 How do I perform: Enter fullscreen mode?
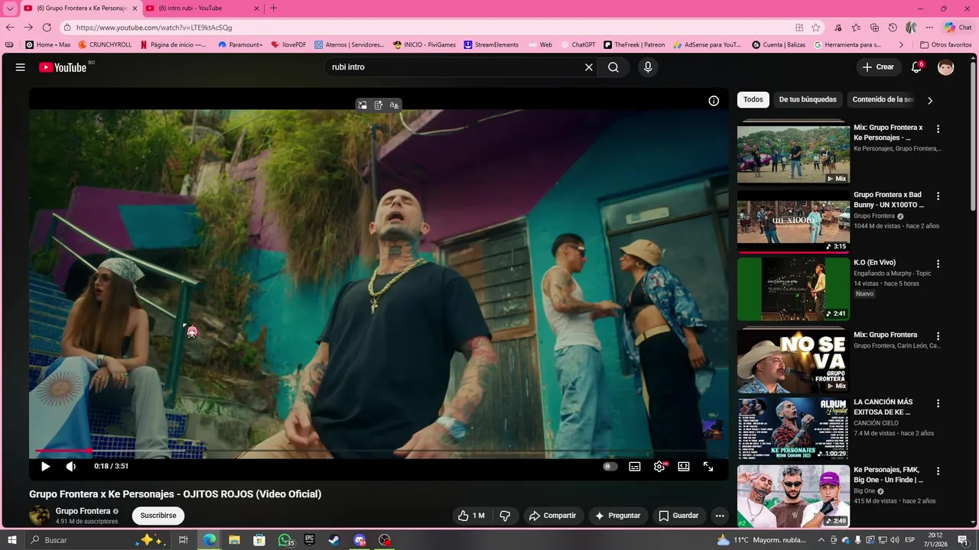[x=708, y=466]
